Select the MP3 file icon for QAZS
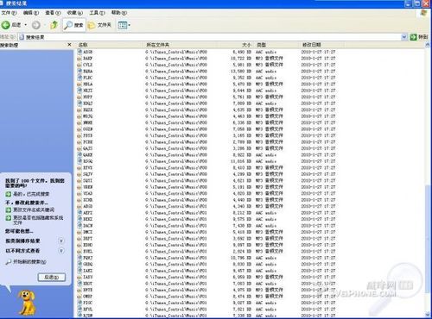432x319 pixels. click(x=79, y=148)
